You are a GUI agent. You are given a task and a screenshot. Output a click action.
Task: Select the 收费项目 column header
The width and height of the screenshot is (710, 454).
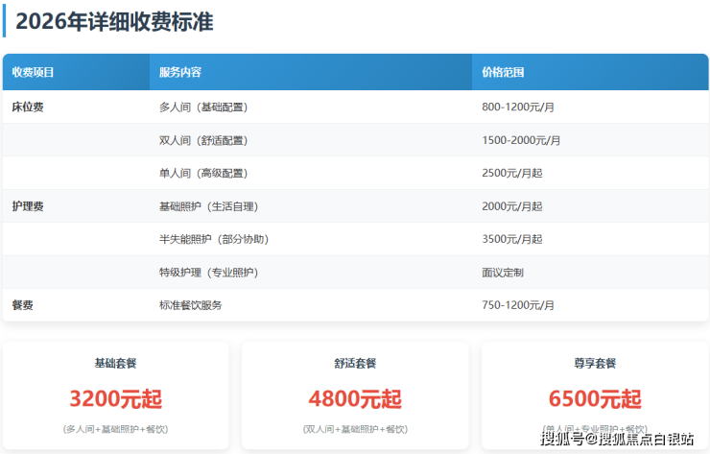(x=34, y=73)
